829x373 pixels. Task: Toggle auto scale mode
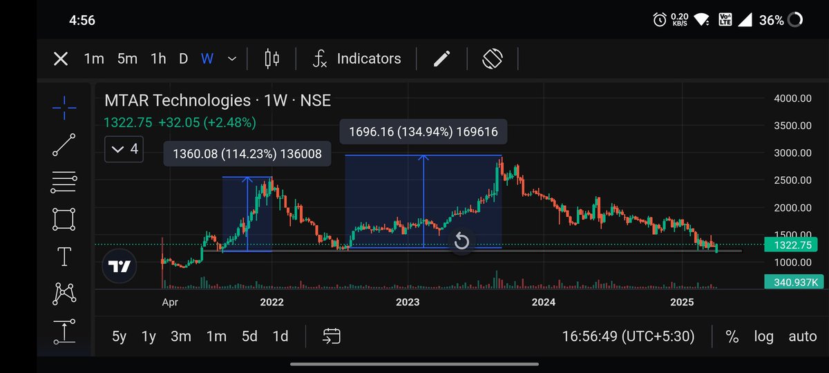tap(803, 336)
